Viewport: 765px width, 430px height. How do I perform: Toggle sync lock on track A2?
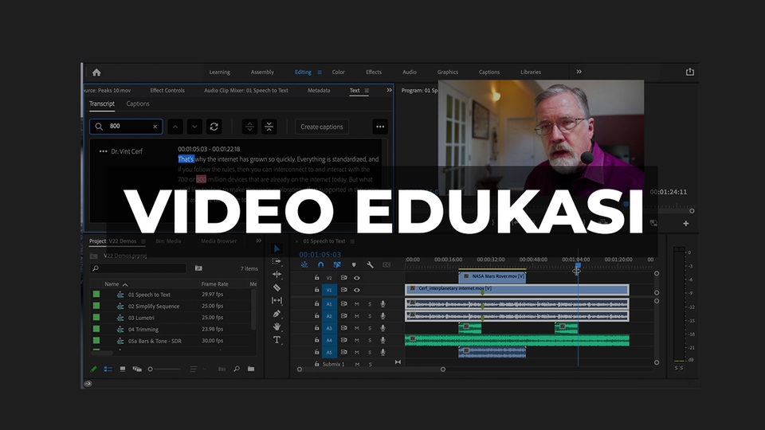(x=344, y=316)
